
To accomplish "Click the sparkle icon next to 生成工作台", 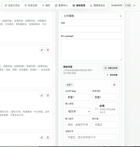I will coord(6,6).
